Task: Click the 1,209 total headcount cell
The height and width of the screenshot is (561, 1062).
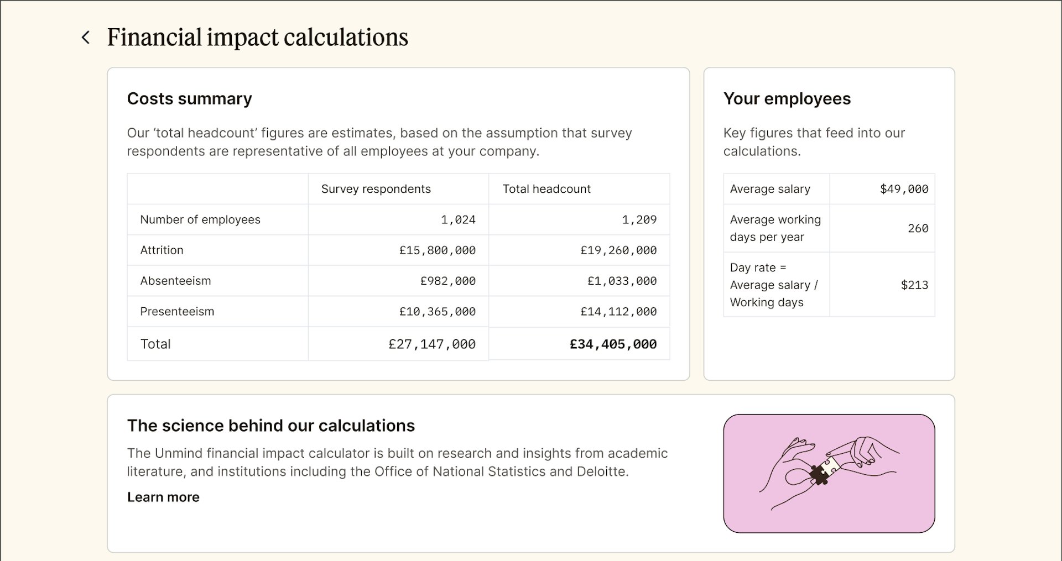Action: [x=639, y=219]
